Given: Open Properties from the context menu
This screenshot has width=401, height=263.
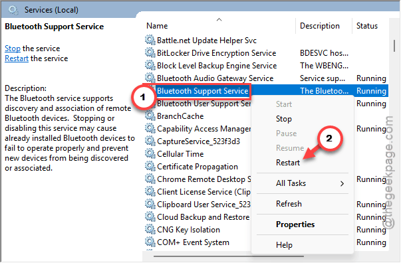Looking at the screenshot, I should click(295, 224).
